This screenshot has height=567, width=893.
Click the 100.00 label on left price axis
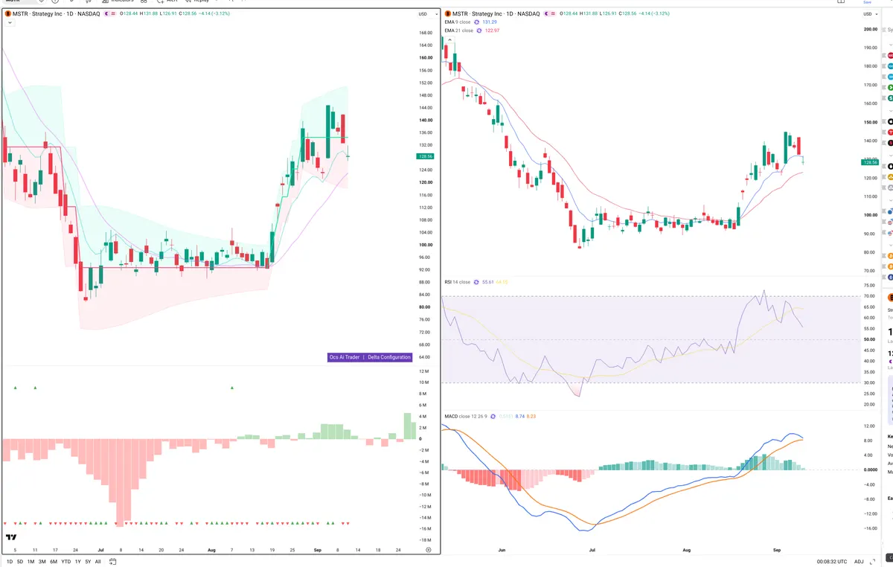[x=426, y=245]
